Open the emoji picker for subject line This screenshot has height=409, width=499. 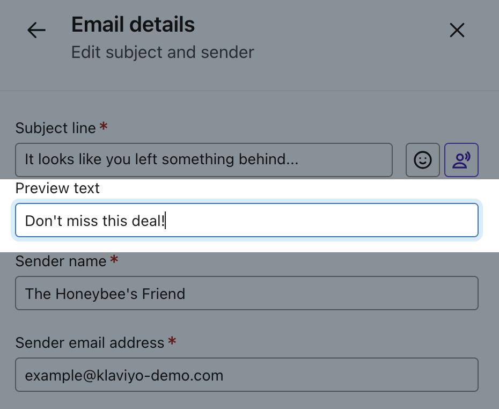pyautogui.click(x=423, y=160)
